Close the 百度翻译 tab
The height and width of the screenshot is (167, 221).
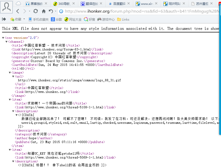[x=129, y=4]
